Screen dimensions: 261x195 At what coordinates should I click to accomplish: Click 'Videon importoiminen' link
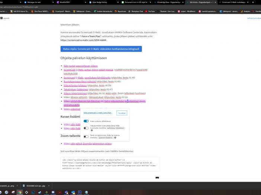pos(75,93)
